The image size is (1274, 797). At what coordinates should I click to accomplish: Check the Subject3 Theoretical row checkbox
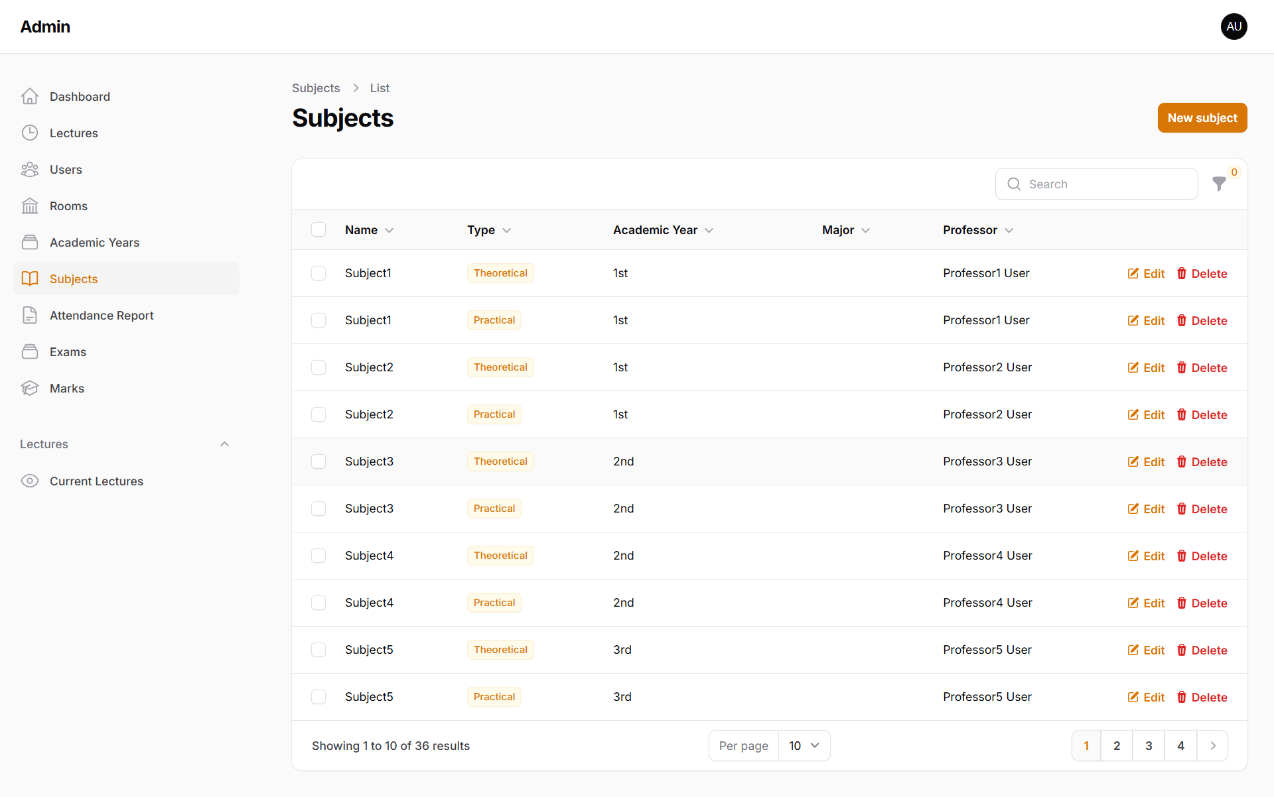pos(318,461)
